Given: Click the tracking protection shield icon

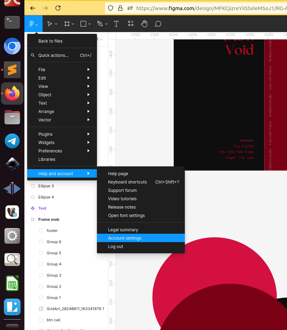Looking at the screenshot, I should [x=111, y=8].
